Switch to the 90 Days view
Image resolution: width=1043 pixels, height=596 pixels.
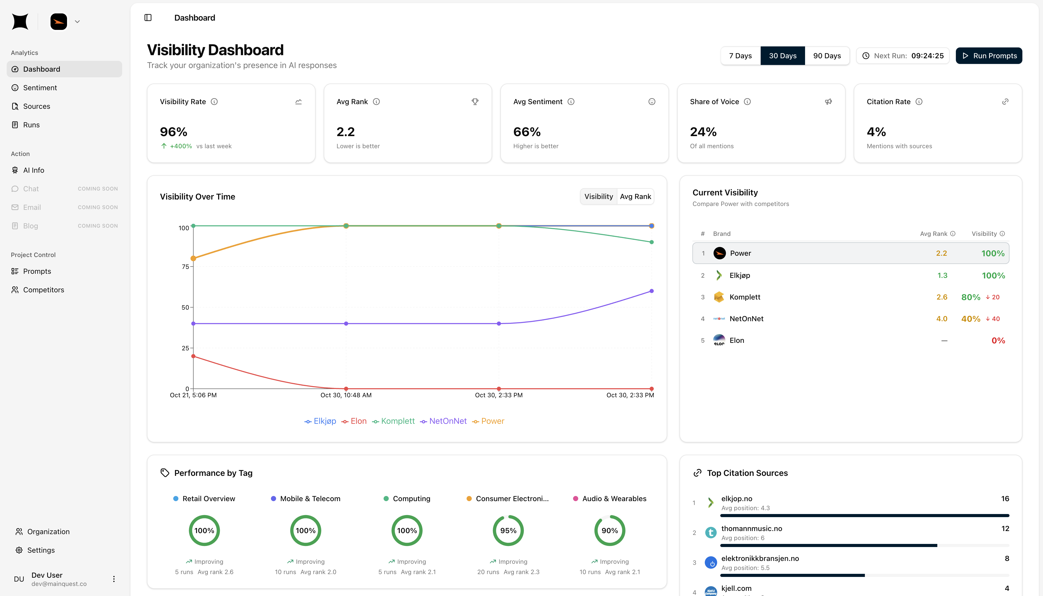827,55
